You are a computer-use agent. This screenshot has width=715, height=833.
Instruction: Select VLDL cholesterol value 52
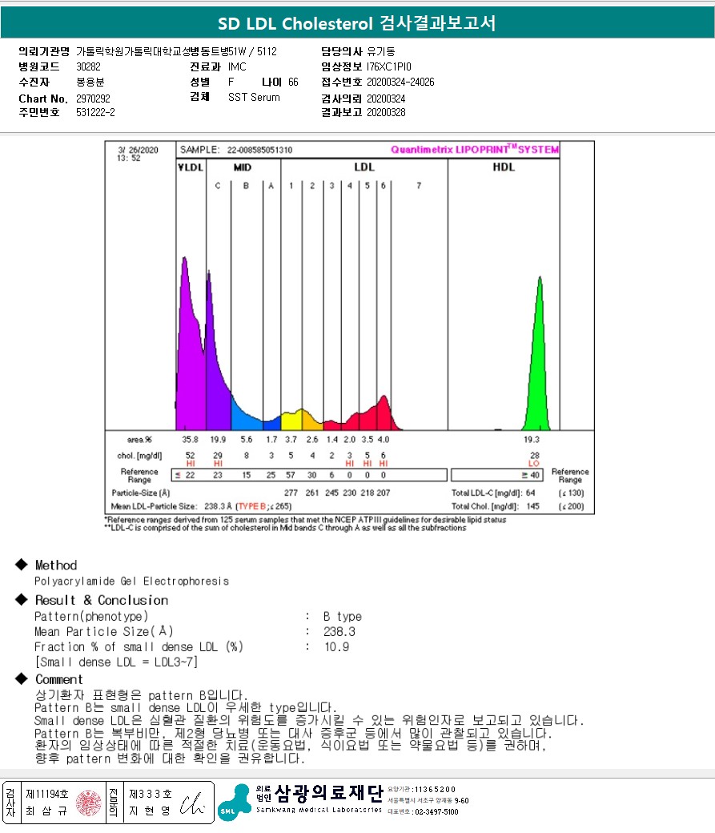pos(191,455)
